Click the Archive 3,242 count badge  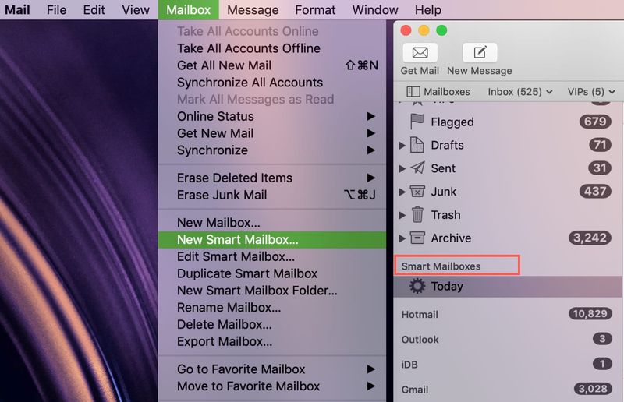coord(590,238)
